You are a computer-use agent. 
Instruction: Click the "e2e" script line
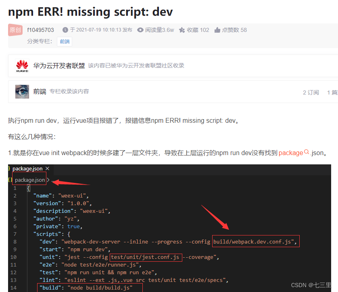[90, 265]
